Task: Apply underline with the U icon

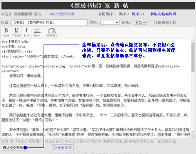Action: [16, 33]
